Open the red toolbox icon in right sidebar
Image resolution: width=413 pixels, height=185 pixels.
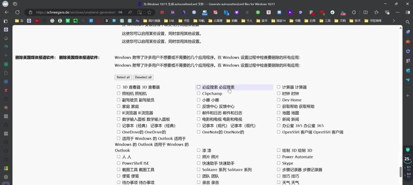[408, 42]
